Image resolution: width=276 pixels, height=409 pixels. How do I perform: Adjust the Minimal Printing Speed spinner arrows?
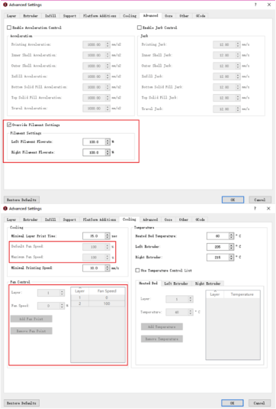[108, 268]
